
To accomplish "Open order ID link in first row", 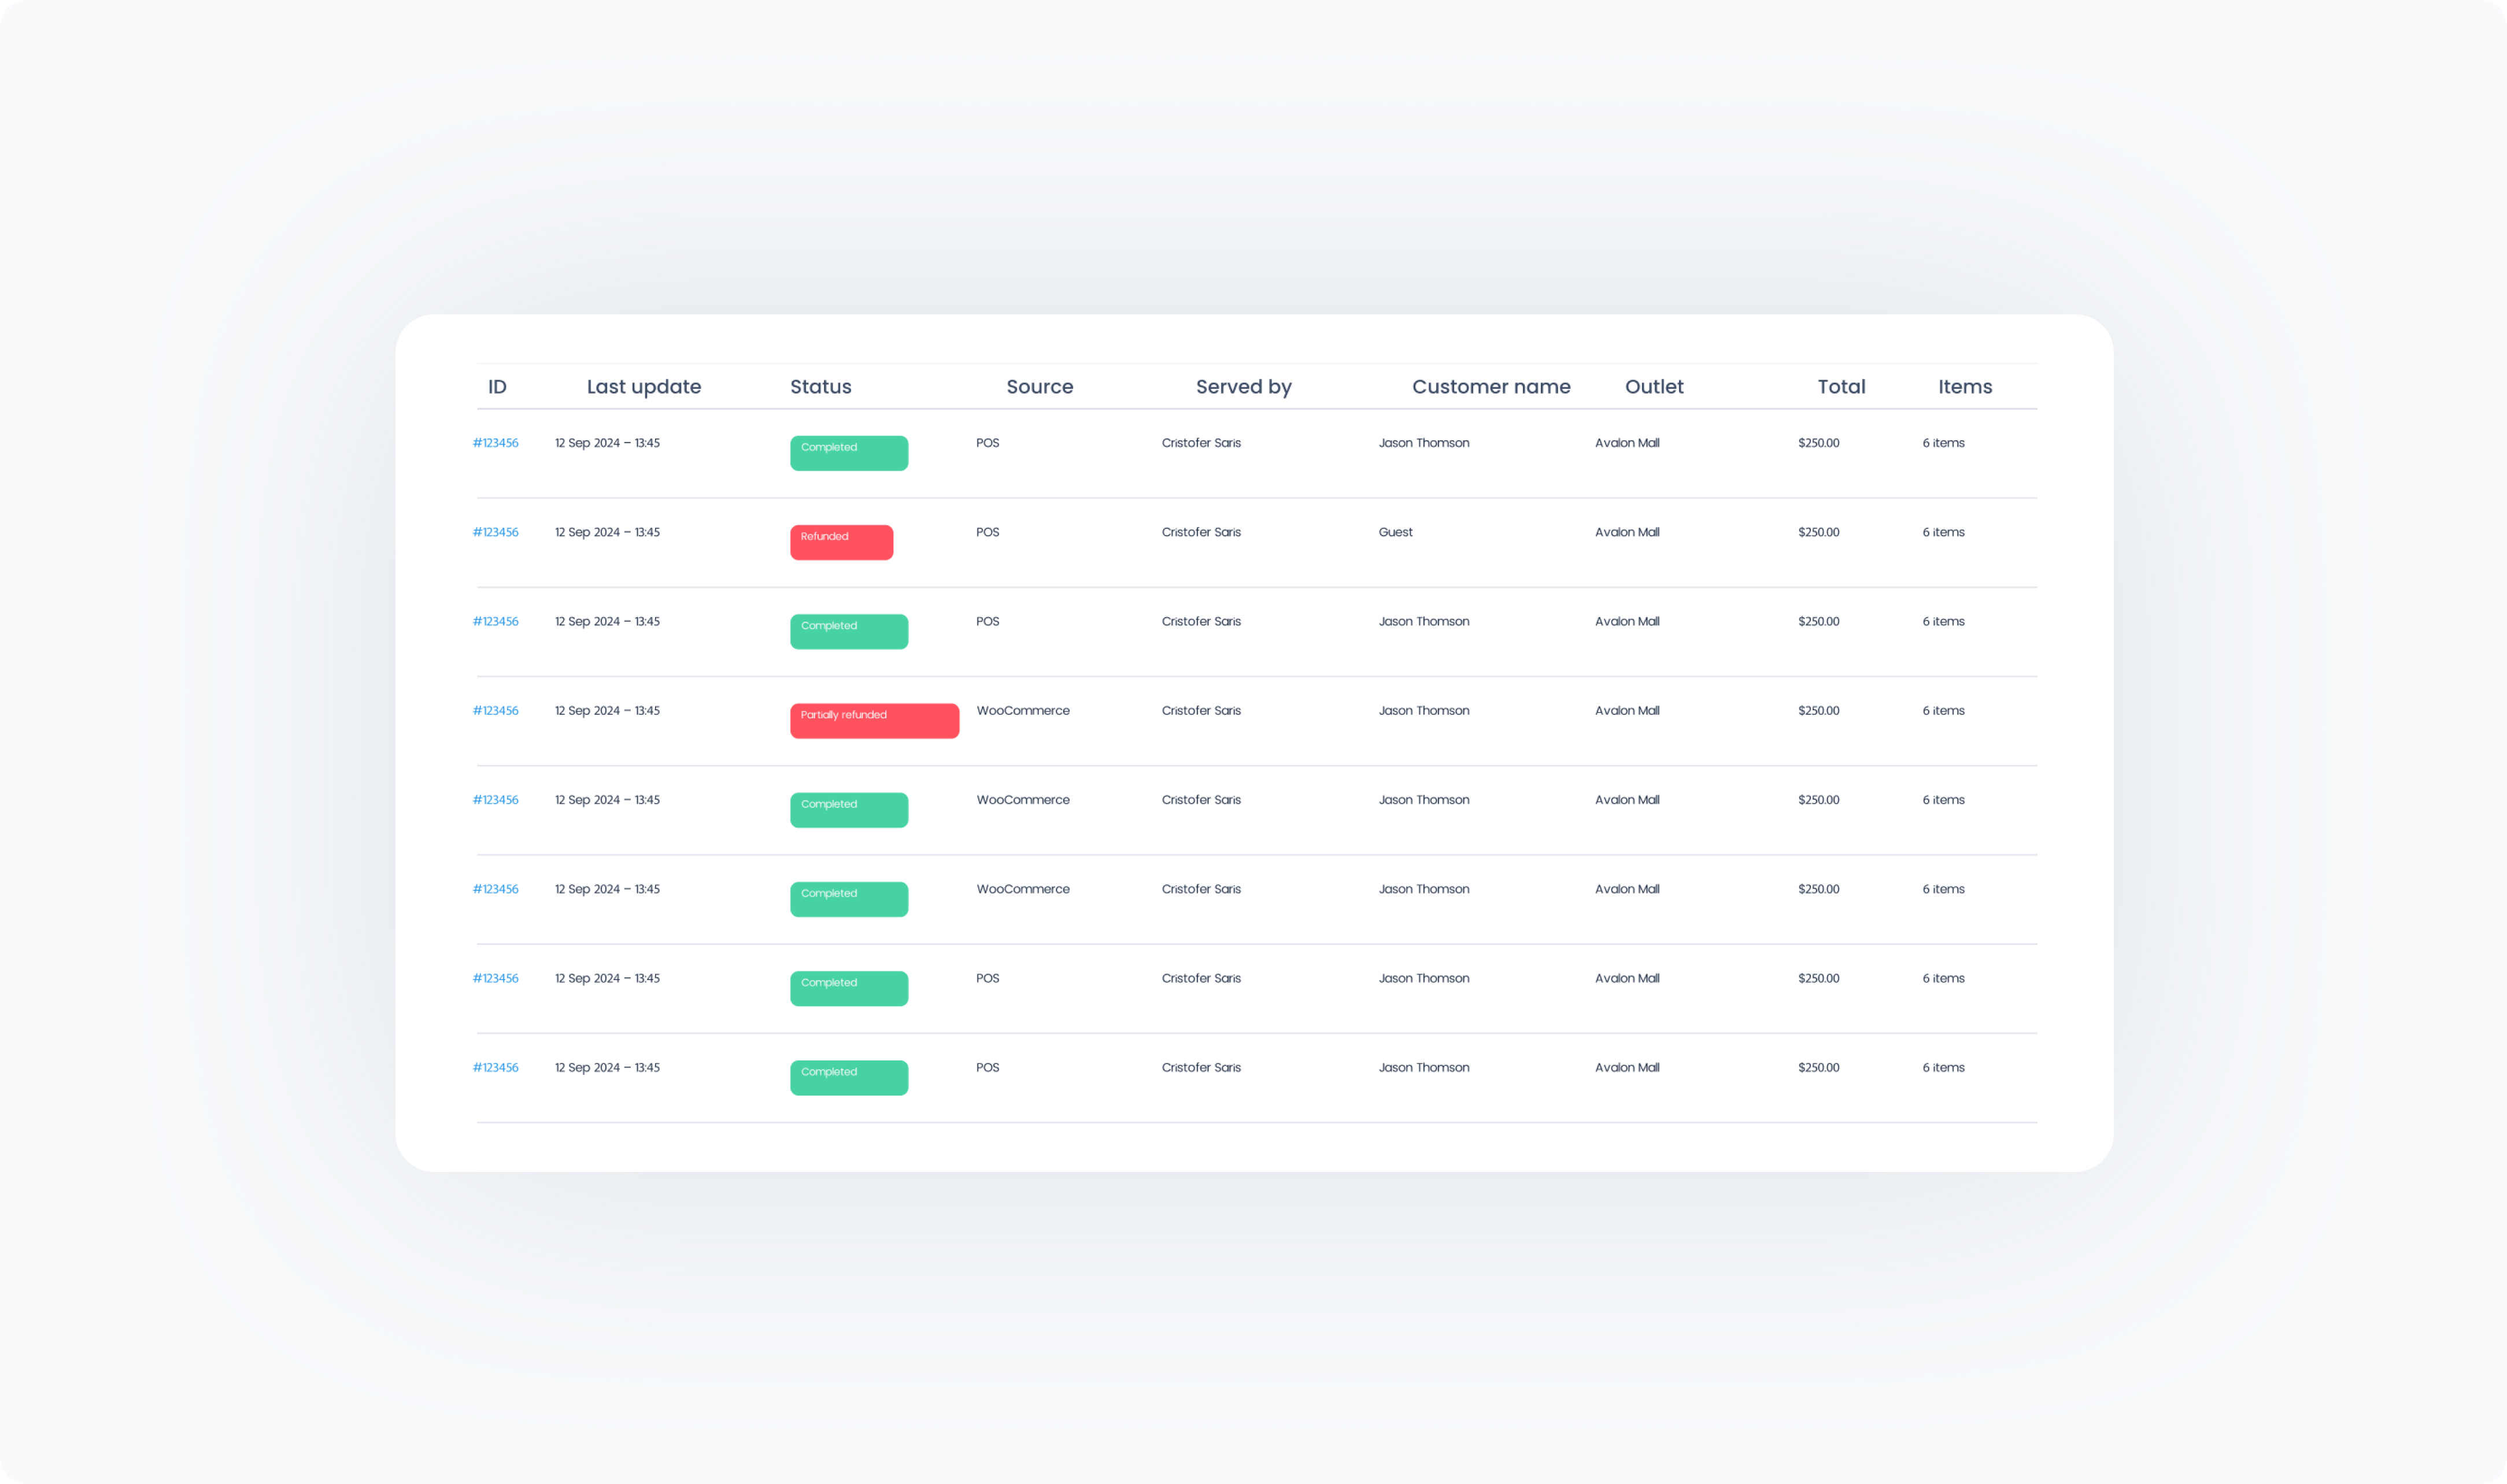I will [x=495, y=443].
